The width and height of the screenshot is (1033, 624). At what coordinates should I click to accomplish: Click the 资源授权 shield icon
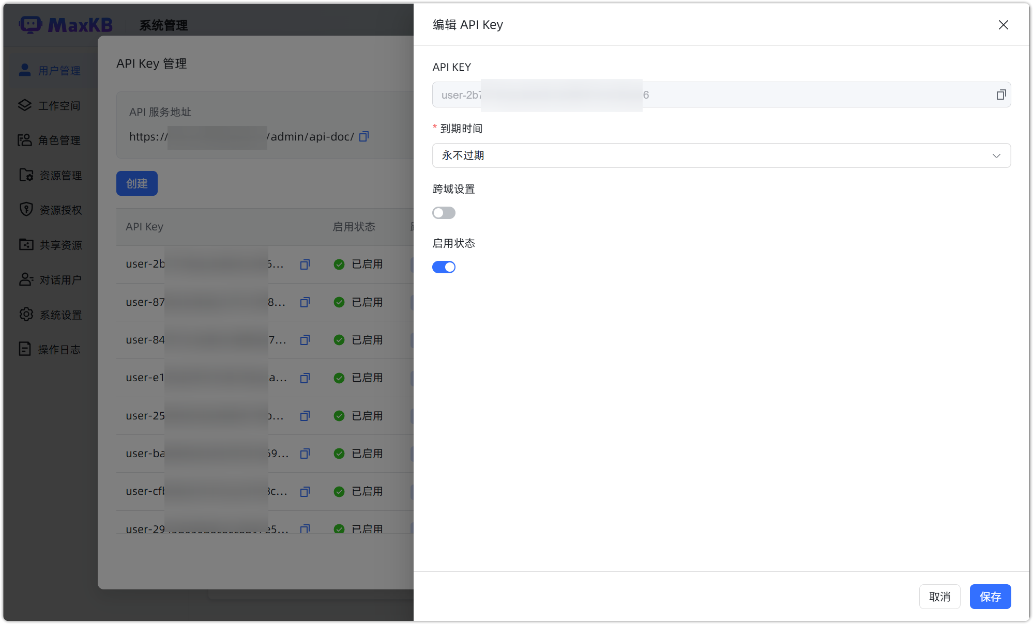click(26, 209)
